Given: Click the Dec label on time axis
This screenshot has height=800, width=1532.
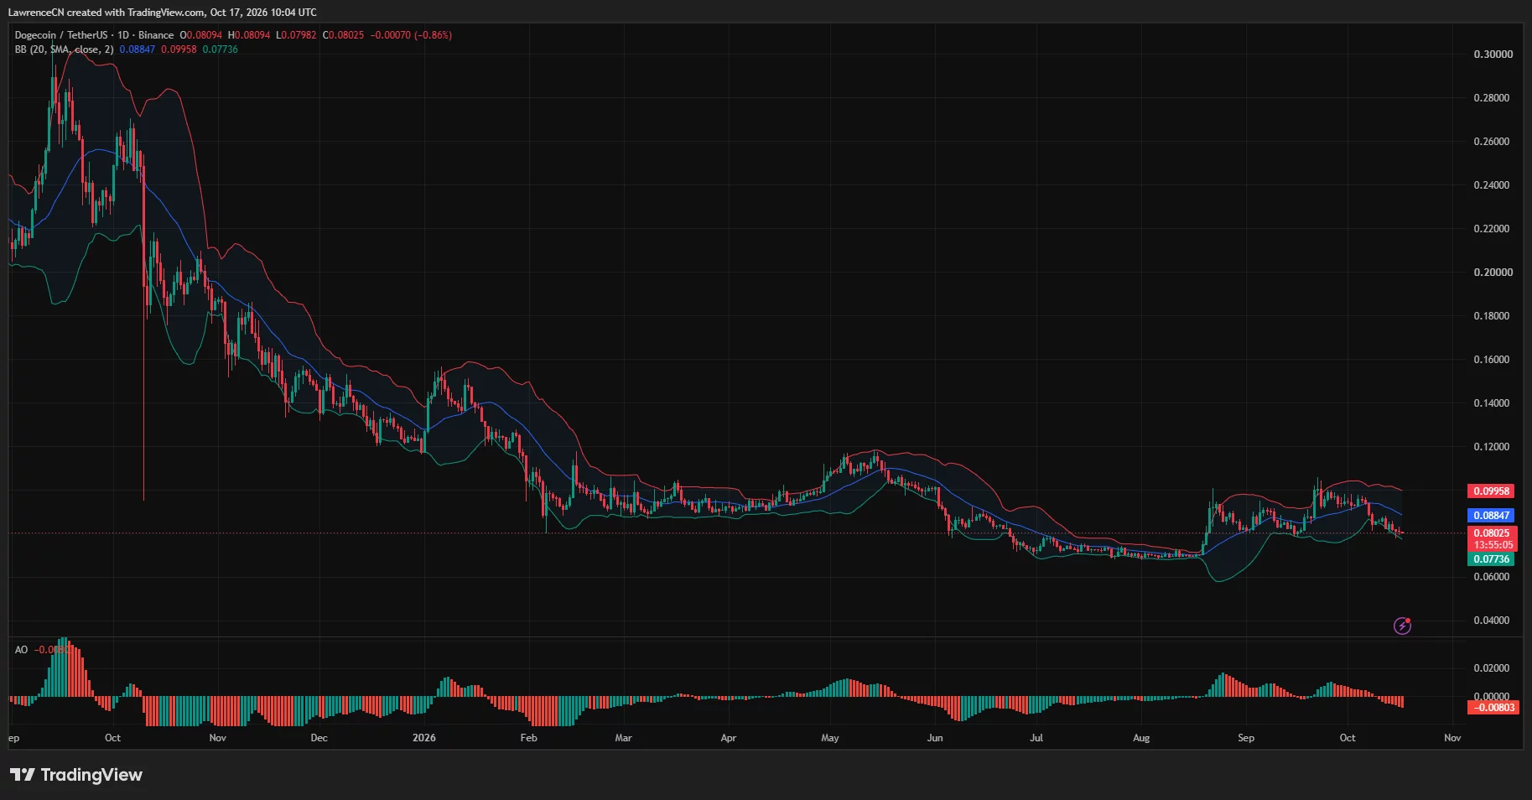Looking at the screenshot, I should point(319,738).
